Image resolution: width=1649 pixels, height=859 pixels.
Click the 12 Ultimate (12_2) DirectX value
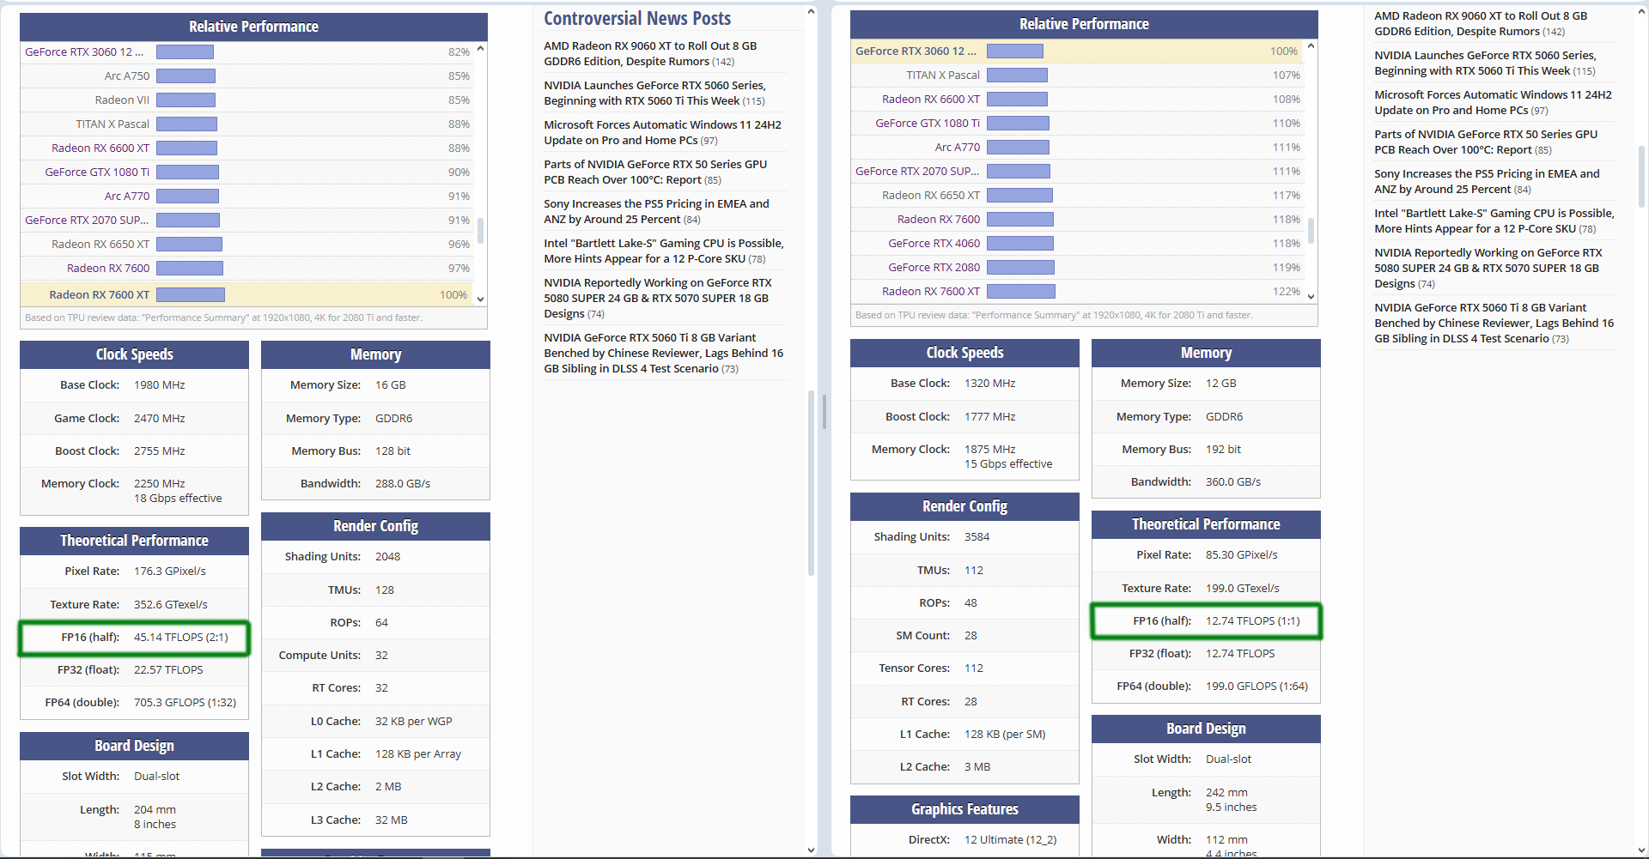pos(1010,839)
